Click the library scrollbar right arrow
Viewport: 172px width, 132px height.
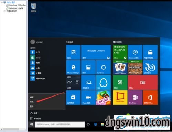25,129
